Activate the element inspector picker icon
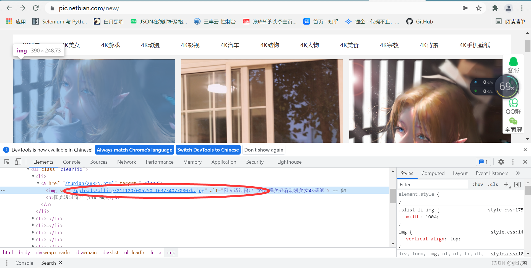Screen dimensions: 531x268 tap(7, 162)
